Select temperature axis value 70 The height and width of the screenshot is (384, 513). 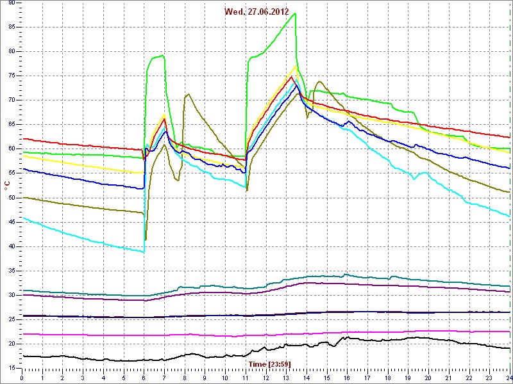point(12,100)
